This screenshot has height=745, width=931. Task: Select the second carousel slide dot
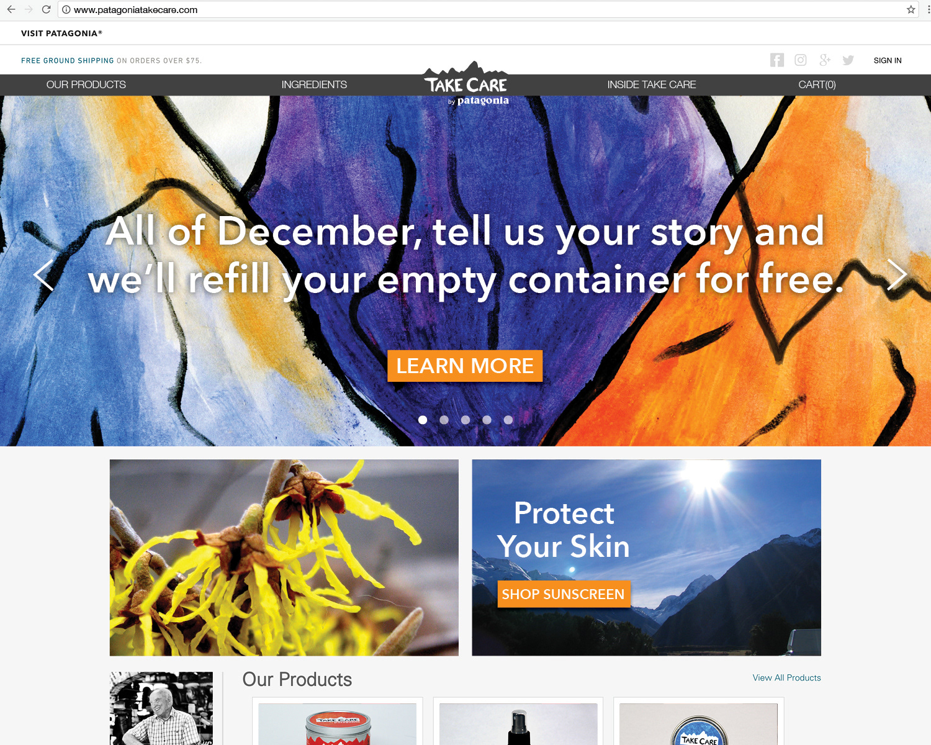pos(444,420)
